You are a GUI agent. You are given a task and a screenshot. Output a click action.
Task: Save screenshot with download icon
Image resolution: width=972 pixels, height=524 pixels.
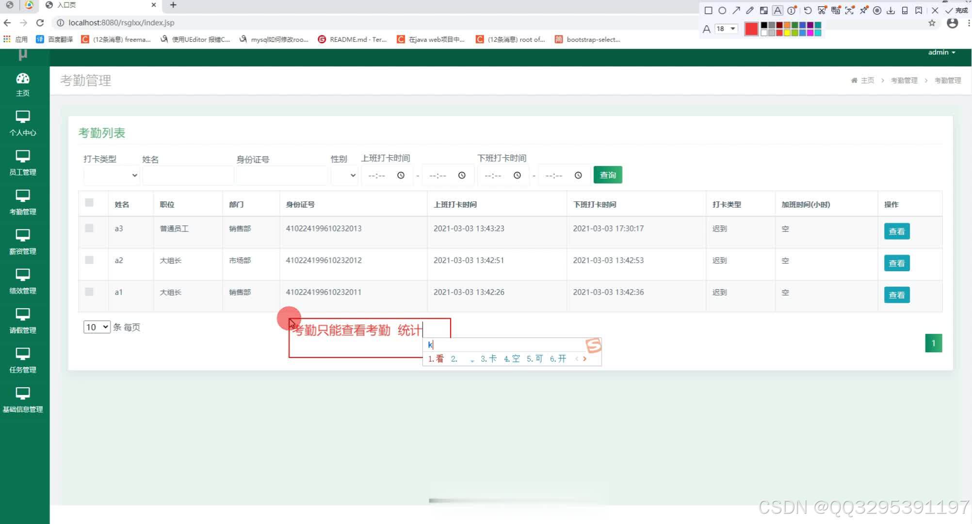pyautogui.click(x=891, y=11)
